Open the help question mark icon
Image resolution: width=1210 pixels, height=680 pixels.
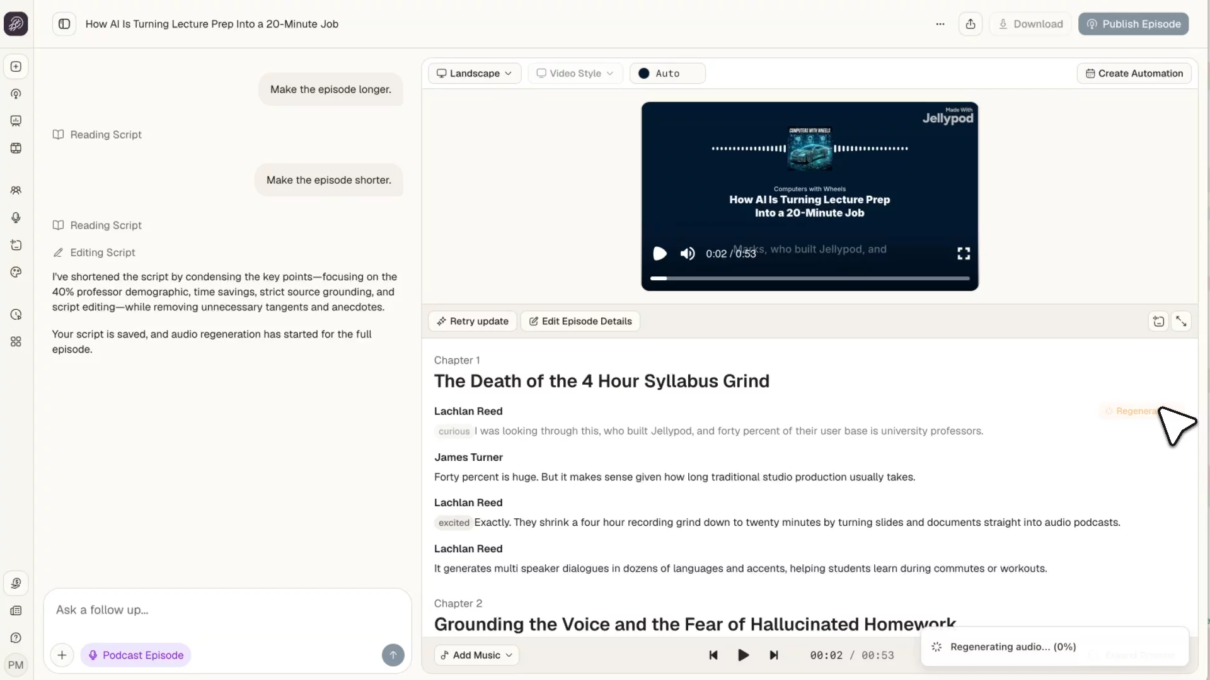pos(16,638)
